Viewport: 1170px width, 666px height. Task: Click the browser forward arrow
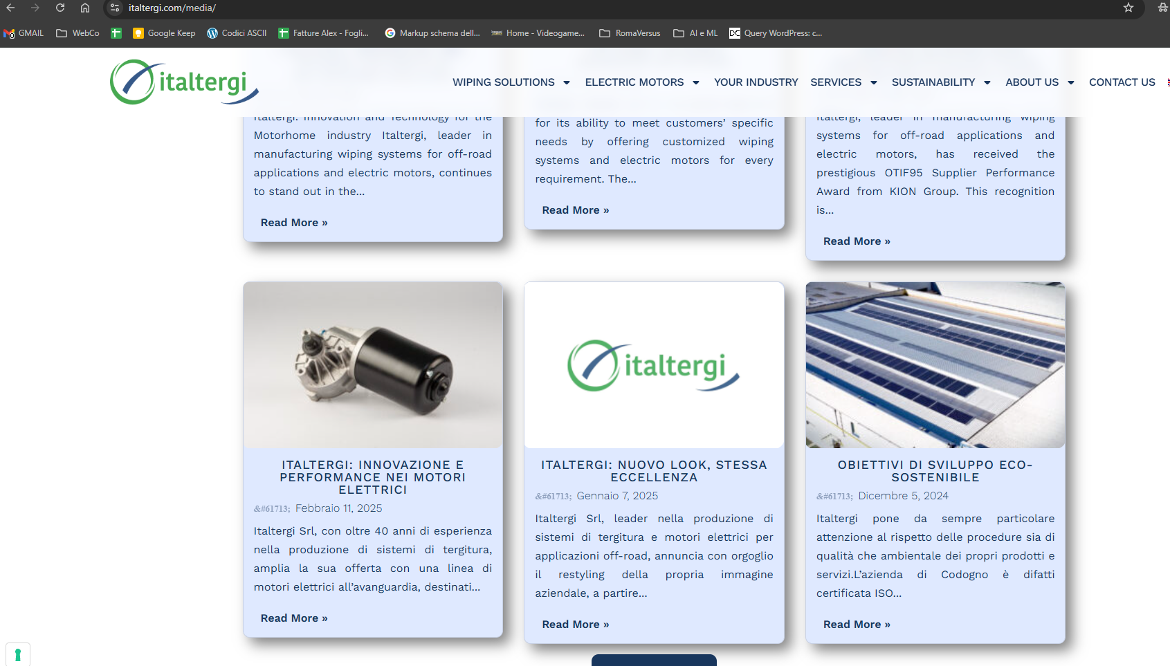[x=35, y=8]
